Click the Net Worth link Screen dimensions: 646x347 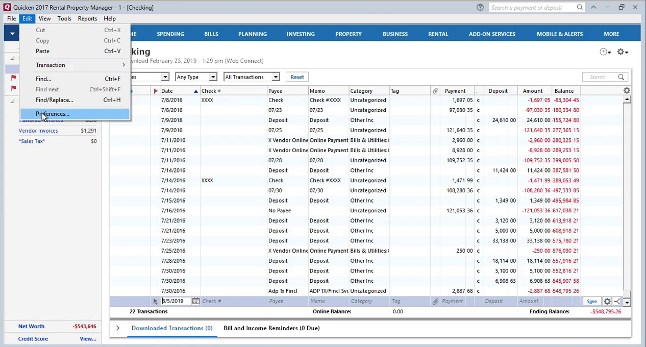[31, 326]
